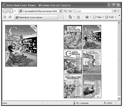Click the Done status text
Image resolution: width=123 pixels, height=108 pixels.
pyautogui.click(x=5, y=103)
